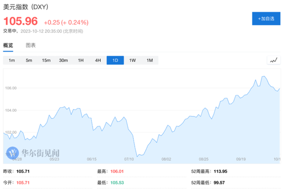Select the 15m timeframe

46,60
